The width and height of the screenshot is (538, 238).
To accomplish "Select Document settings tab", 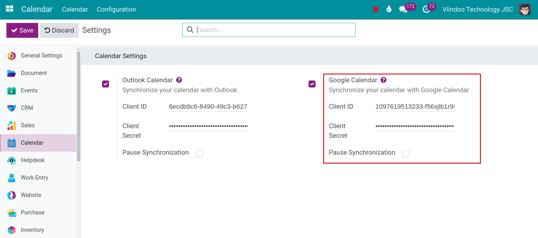I will pos(38,73).
